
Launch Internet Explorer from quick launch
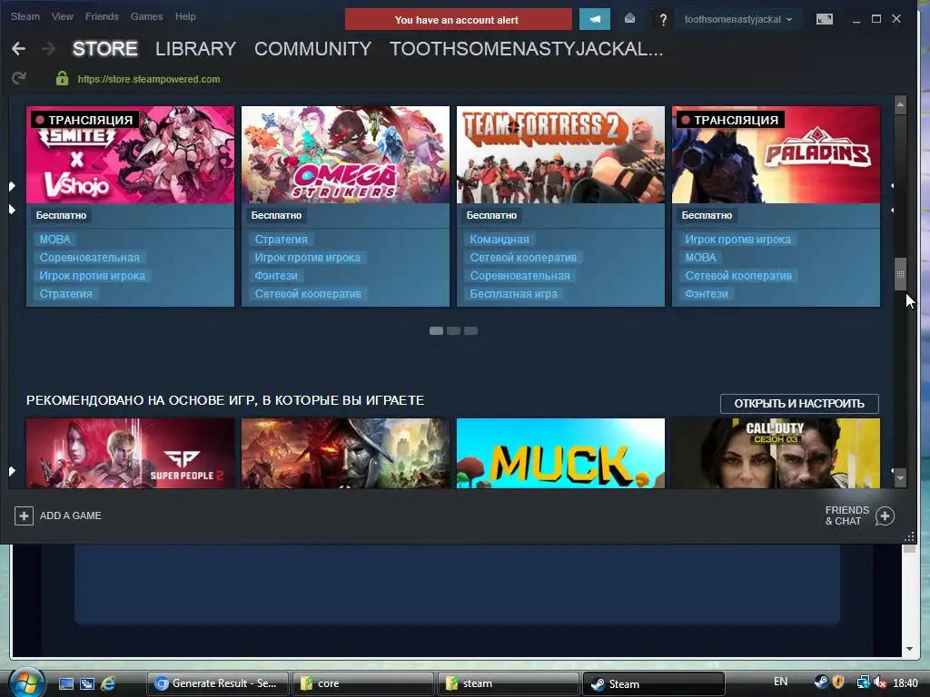[x=108, y=683]
